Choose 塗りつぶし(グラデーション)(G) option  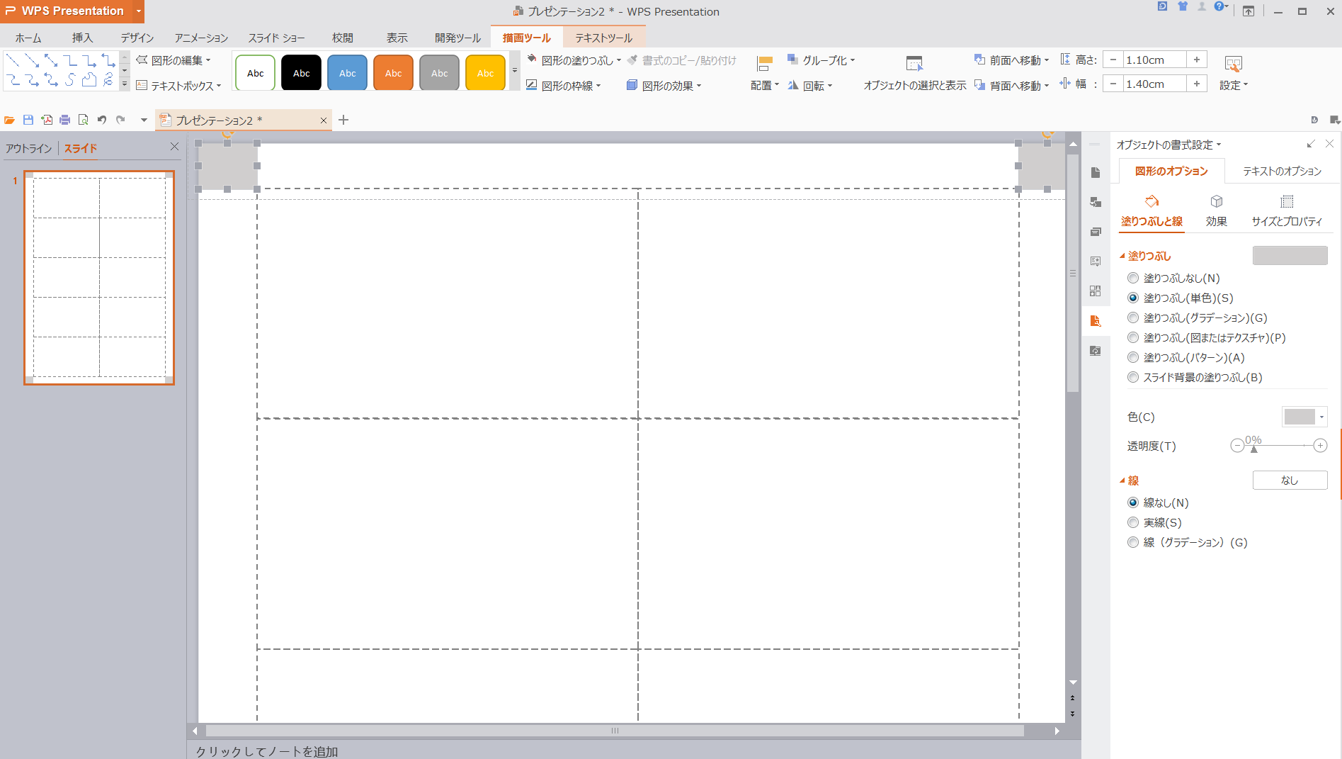point(1133,317)
